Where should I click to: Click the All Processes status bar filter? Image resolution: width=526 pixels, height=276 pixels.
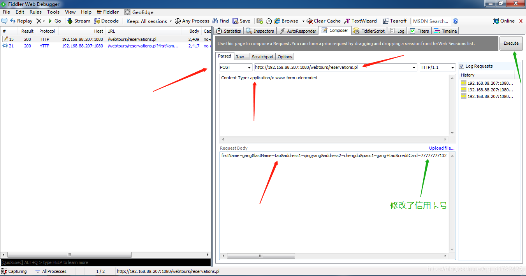click(51, 271)
